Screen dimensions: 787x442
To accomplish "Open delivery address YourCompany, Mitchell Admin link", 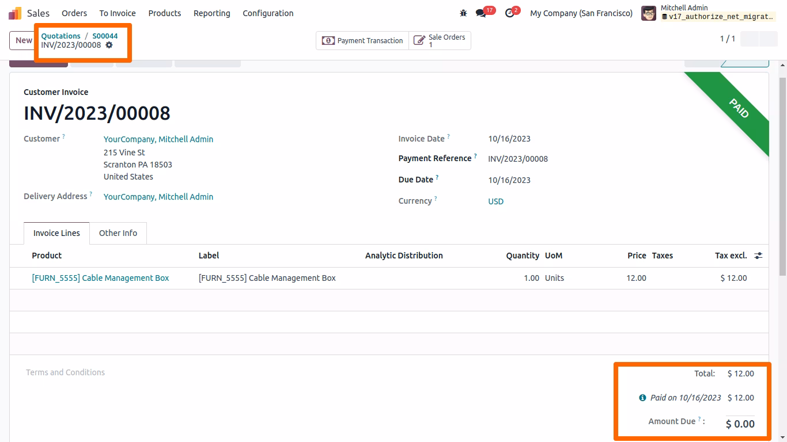I will (x=158, y=197).
